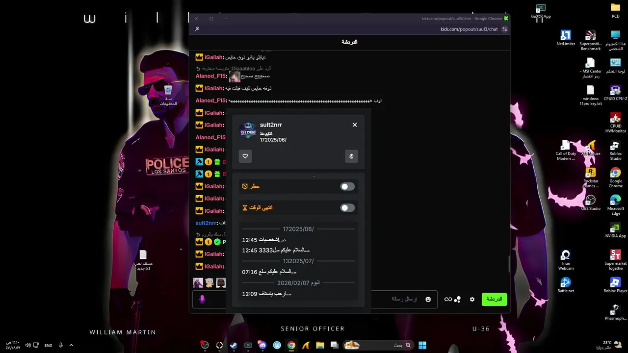Open the PCD folder on desktop
The height and width of the screenshot is (353, 628).
pyautogui.click(x=616, y=10)
